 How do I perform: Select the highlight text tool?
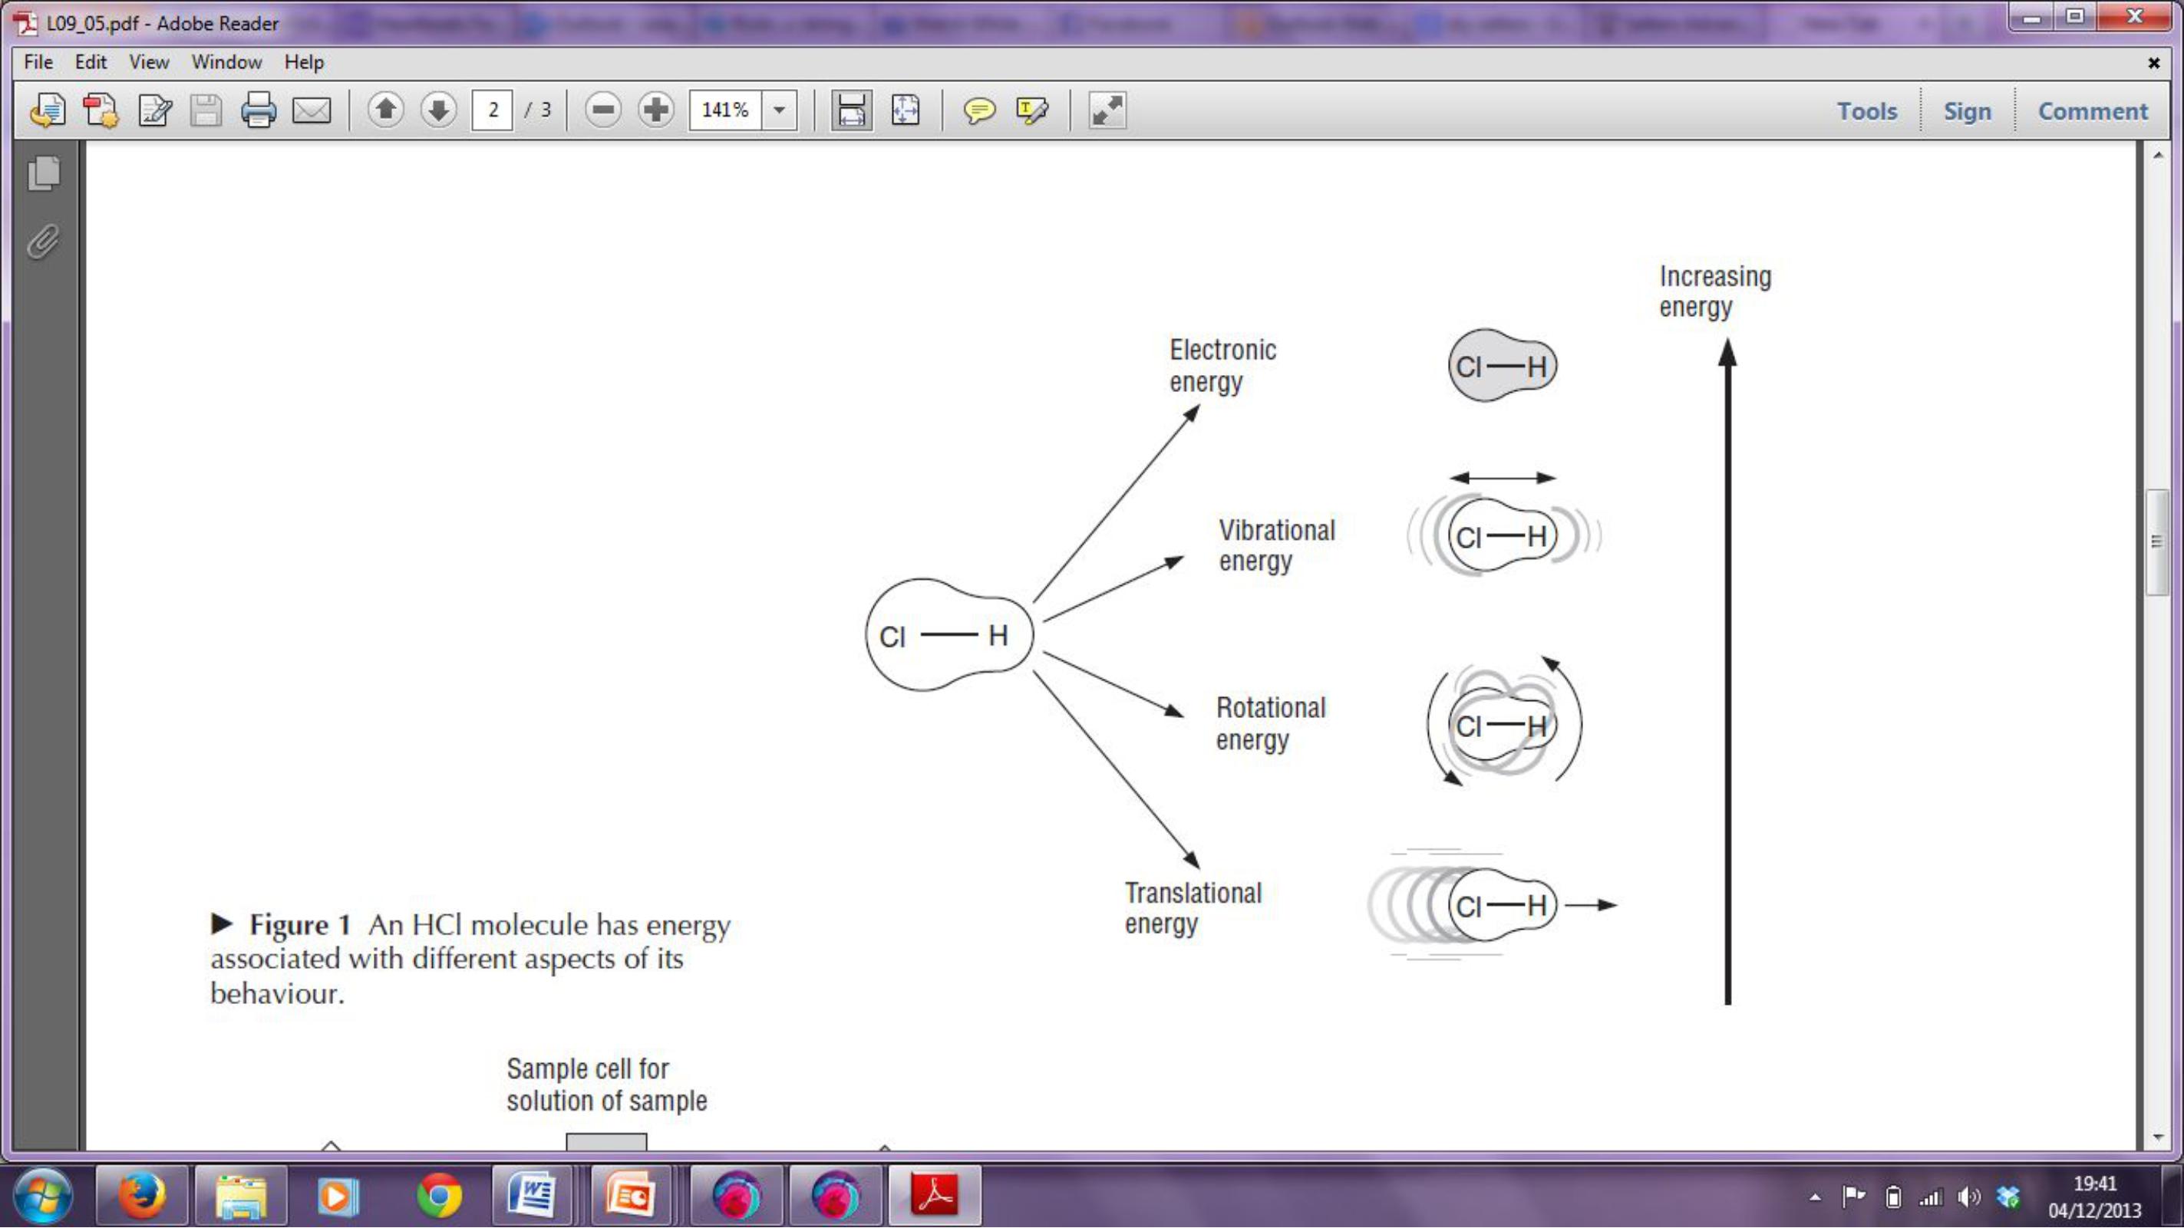1031,110
